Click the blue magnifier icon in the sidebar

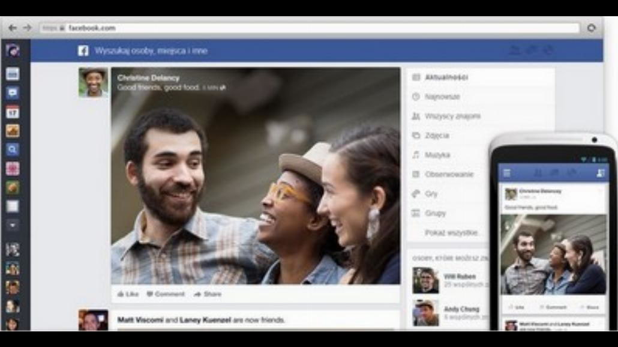13,150
